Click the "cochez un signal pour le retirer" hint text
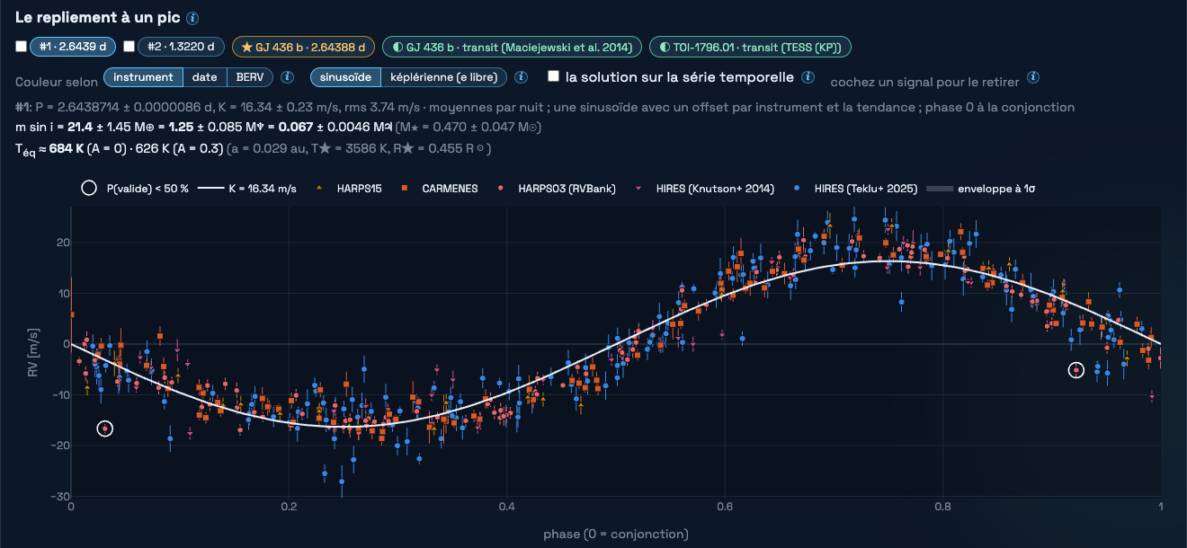1187x548 pixels. [924, 82]
